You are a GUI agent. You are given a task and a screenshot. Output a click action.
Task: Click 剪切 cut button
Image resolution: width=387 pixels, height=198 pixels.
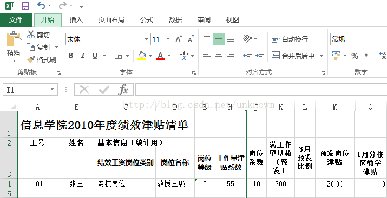tap(38, 35)
